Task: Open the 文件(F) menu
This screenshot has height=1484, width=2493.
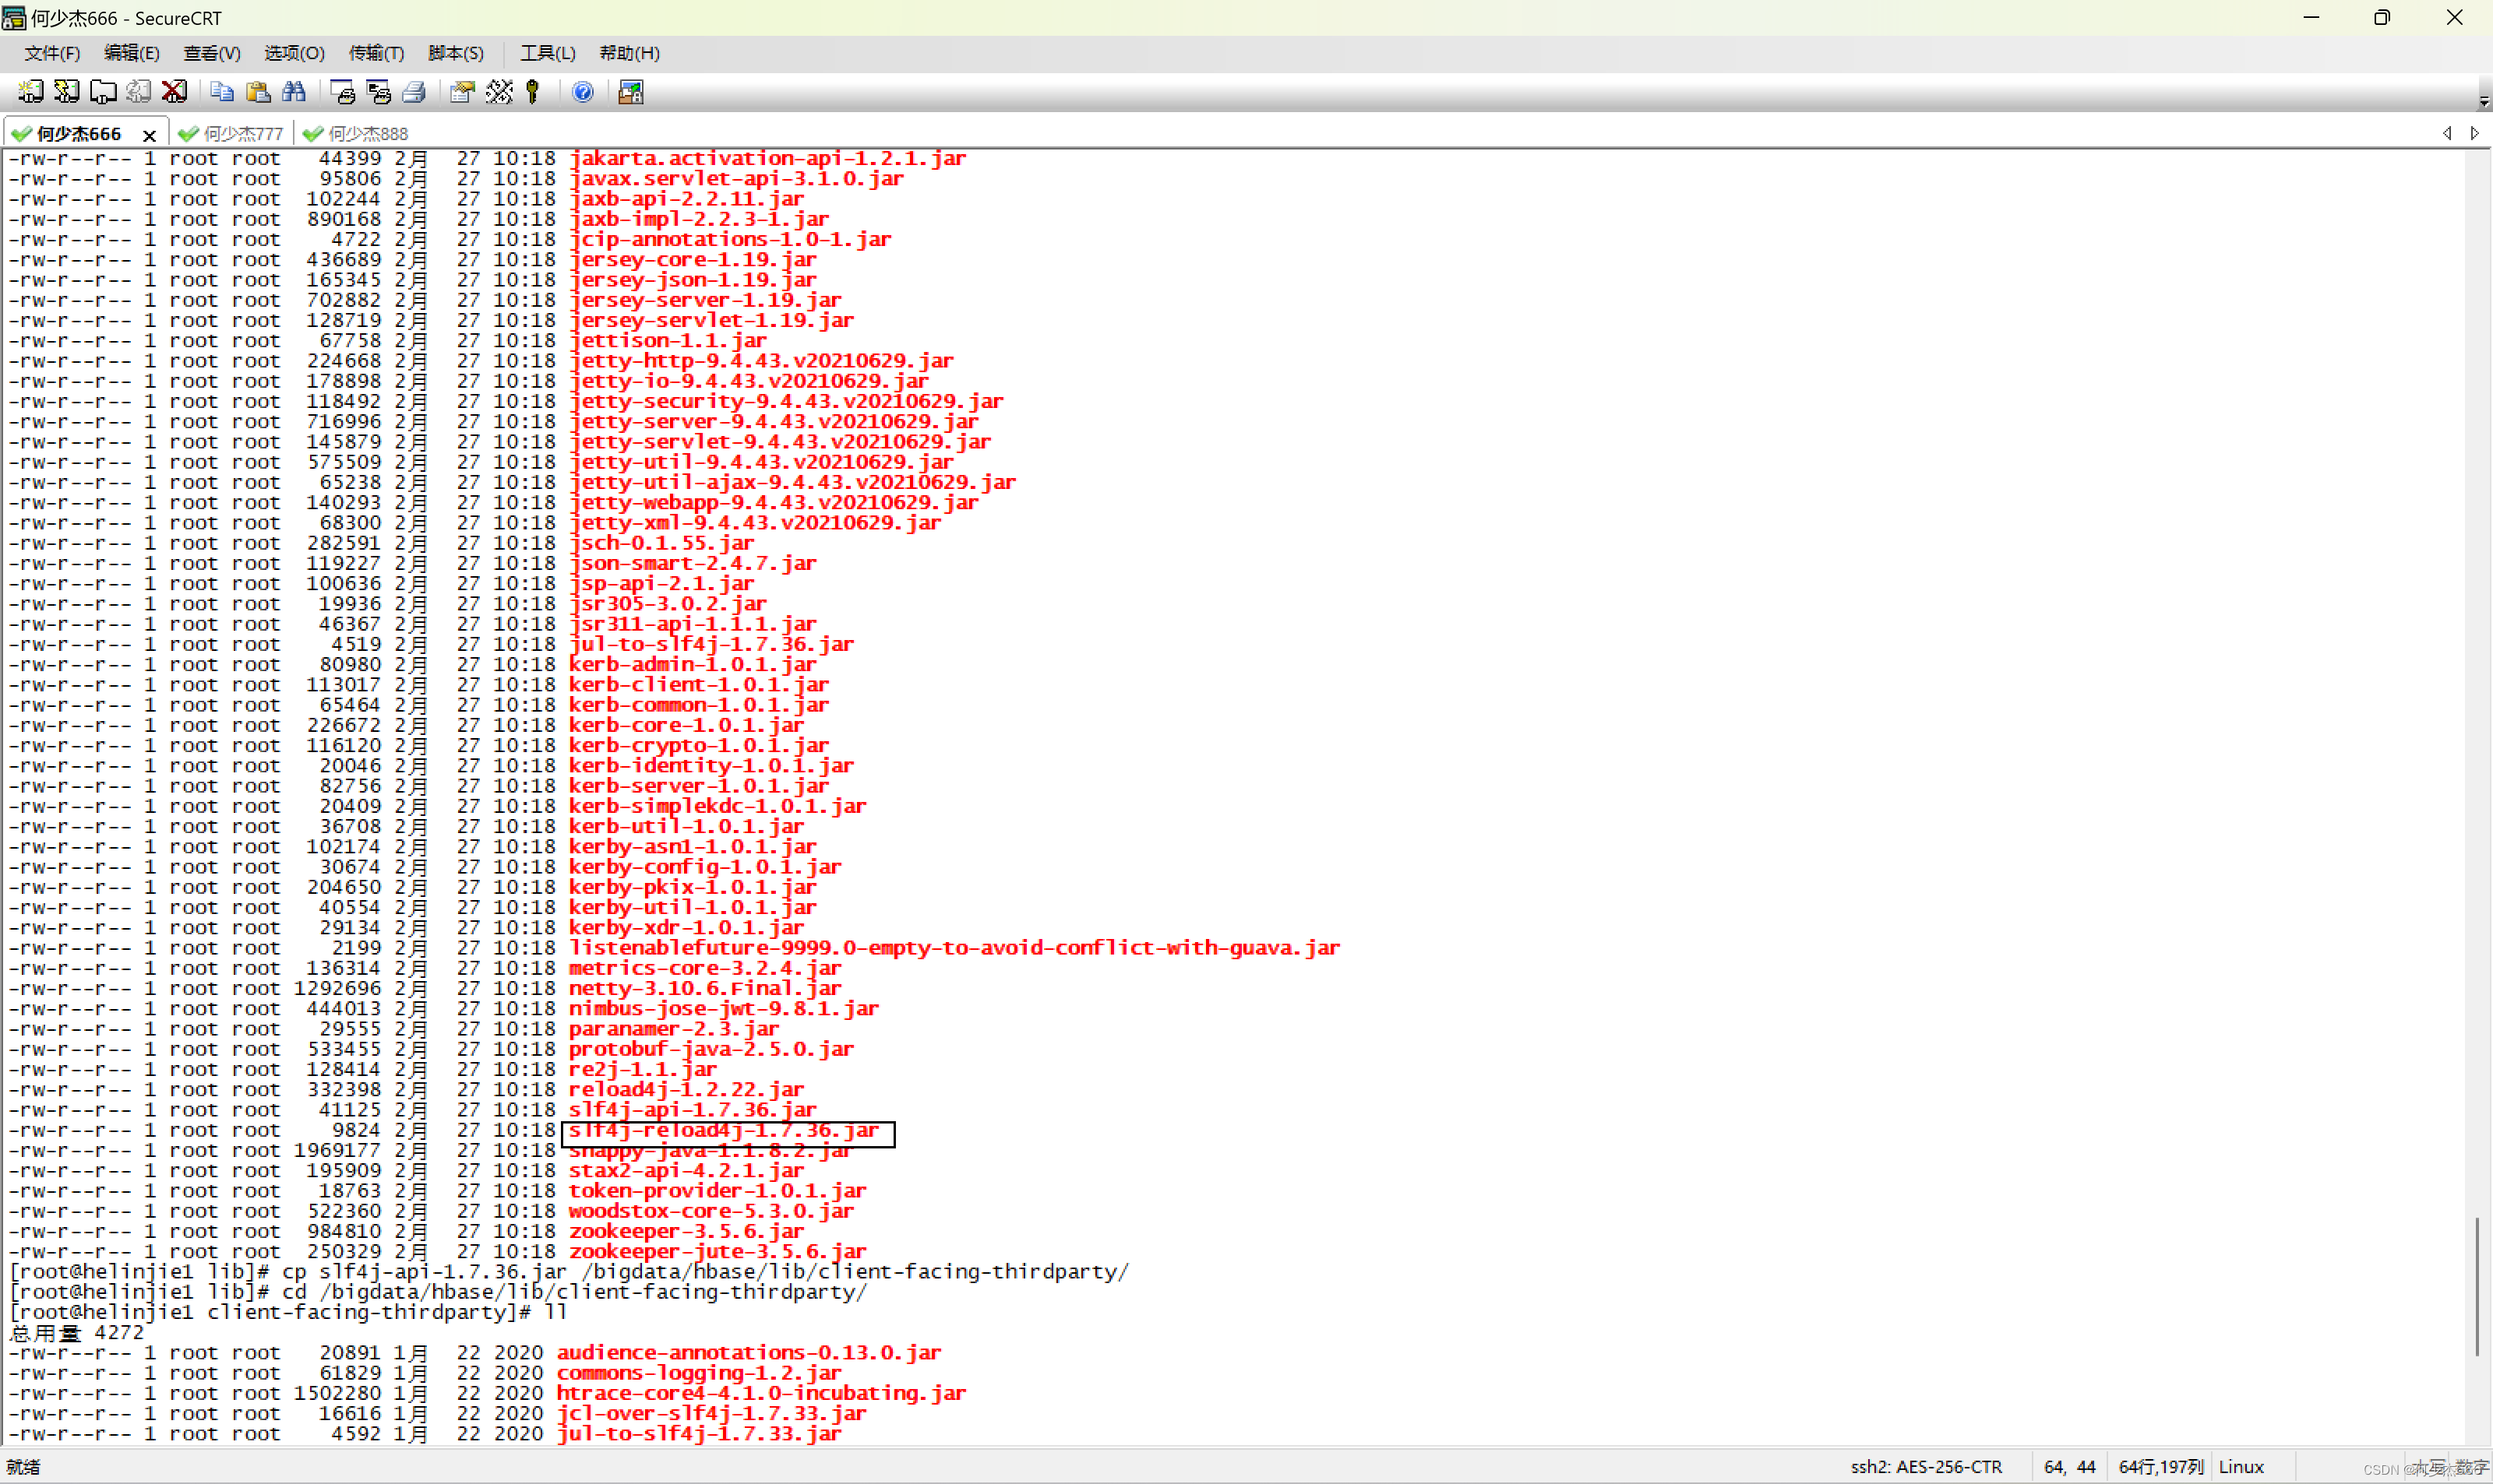Action: click(x=52, y=53)
